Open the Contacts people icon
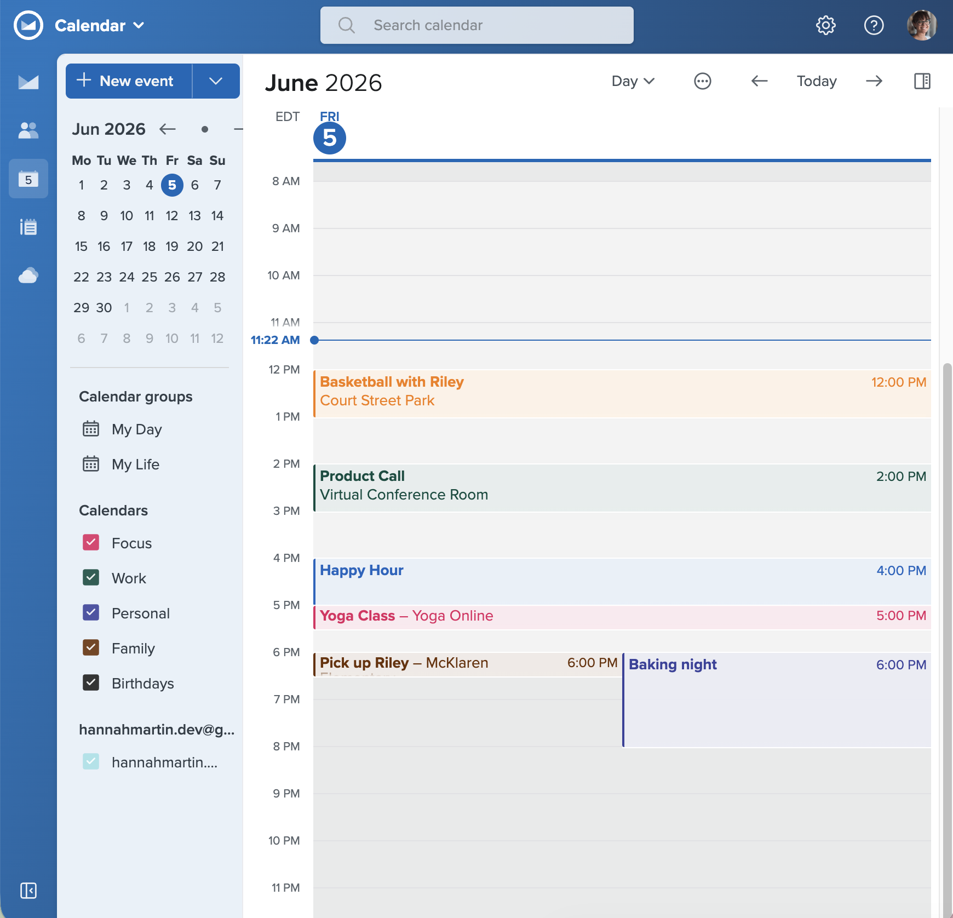The height and width of the screenshot is (918, 953). point(28,130)
